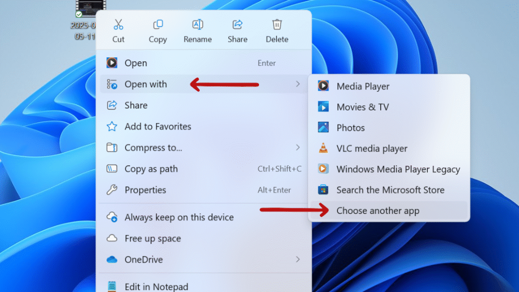Click the Delete label text
This screenshot has height=292, width=519.
click(x=277, y=39)
